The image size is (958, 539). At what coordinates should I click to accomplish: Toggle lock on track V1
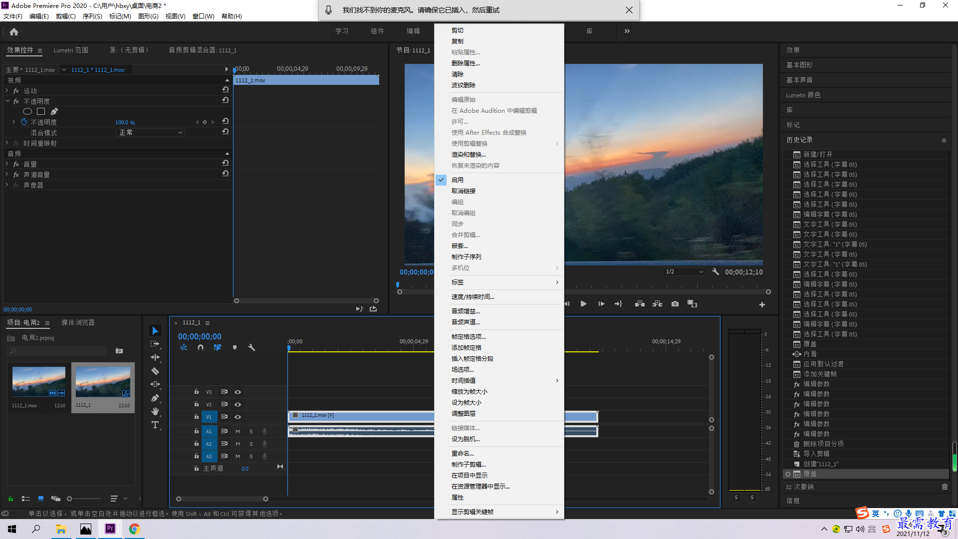197,417
